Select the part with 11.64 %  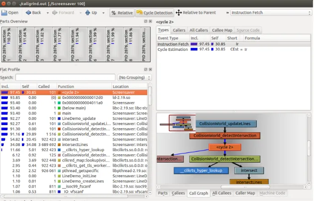click(26, 44)
